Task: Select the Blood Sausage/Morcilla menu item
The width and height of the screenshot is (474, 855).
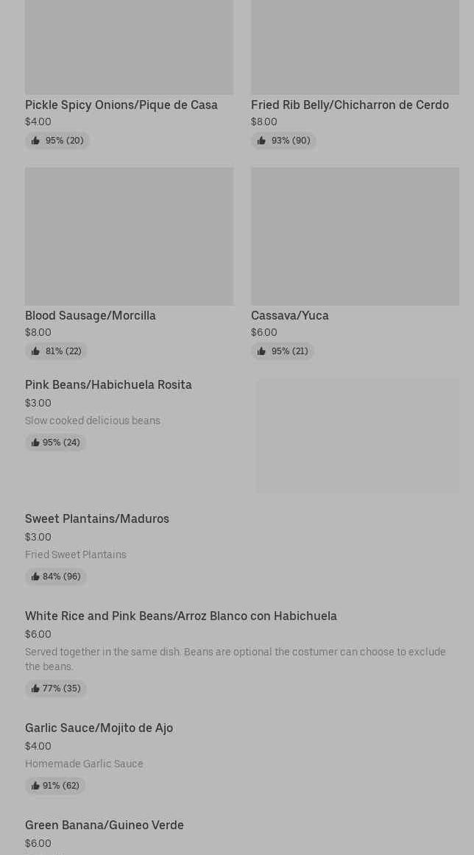Action: [91, 315]
